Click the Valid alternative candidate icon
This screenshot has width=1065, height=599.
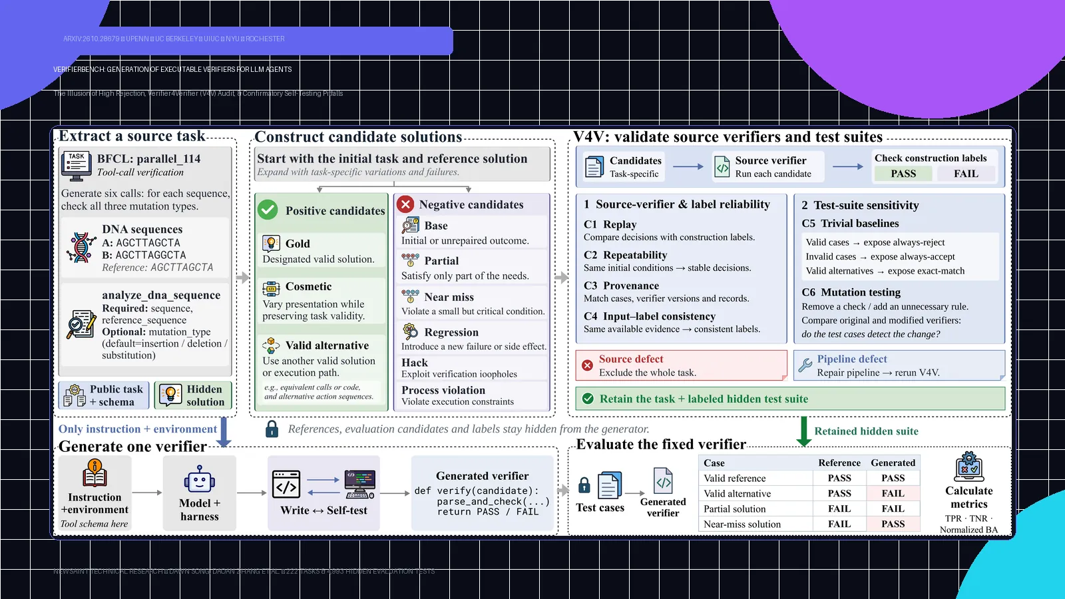[271, 345]
